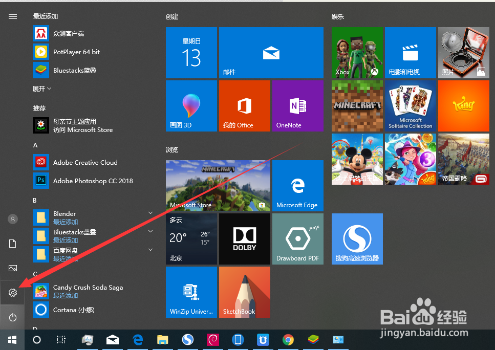
Task: Select the 娱乐 tile group header
Action: (x=338, y=16)
